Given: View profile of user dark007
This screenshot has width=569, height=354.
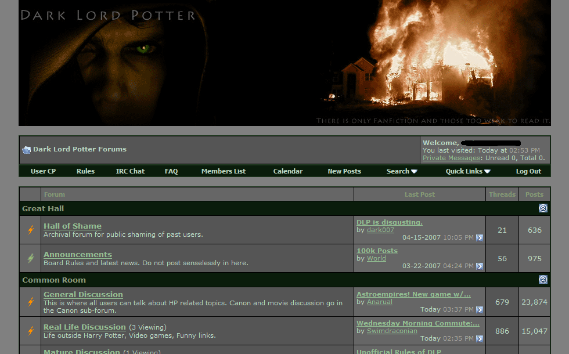Looking at the screenshot, I should point(380,230).
